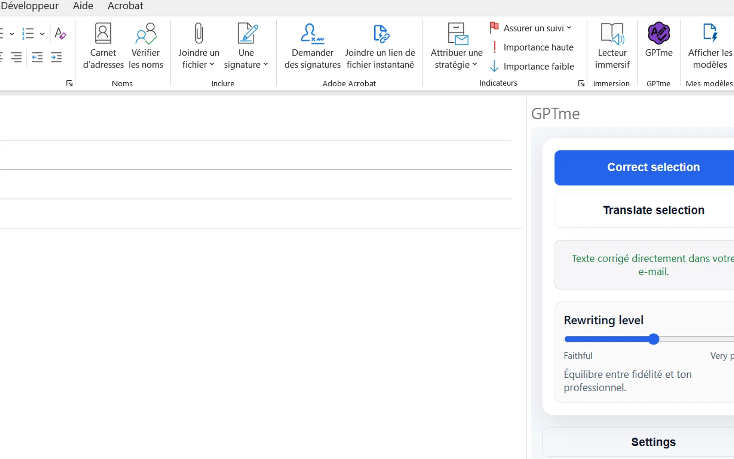Increase paragraph indent

click(56, 57)
